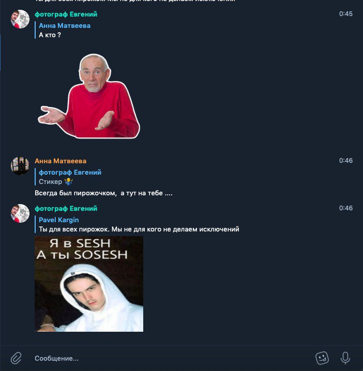Viewport: 363px width, 371px height.
Task: Jump to quoted Pavel Kargin message
Action: (x=138, y=225)
